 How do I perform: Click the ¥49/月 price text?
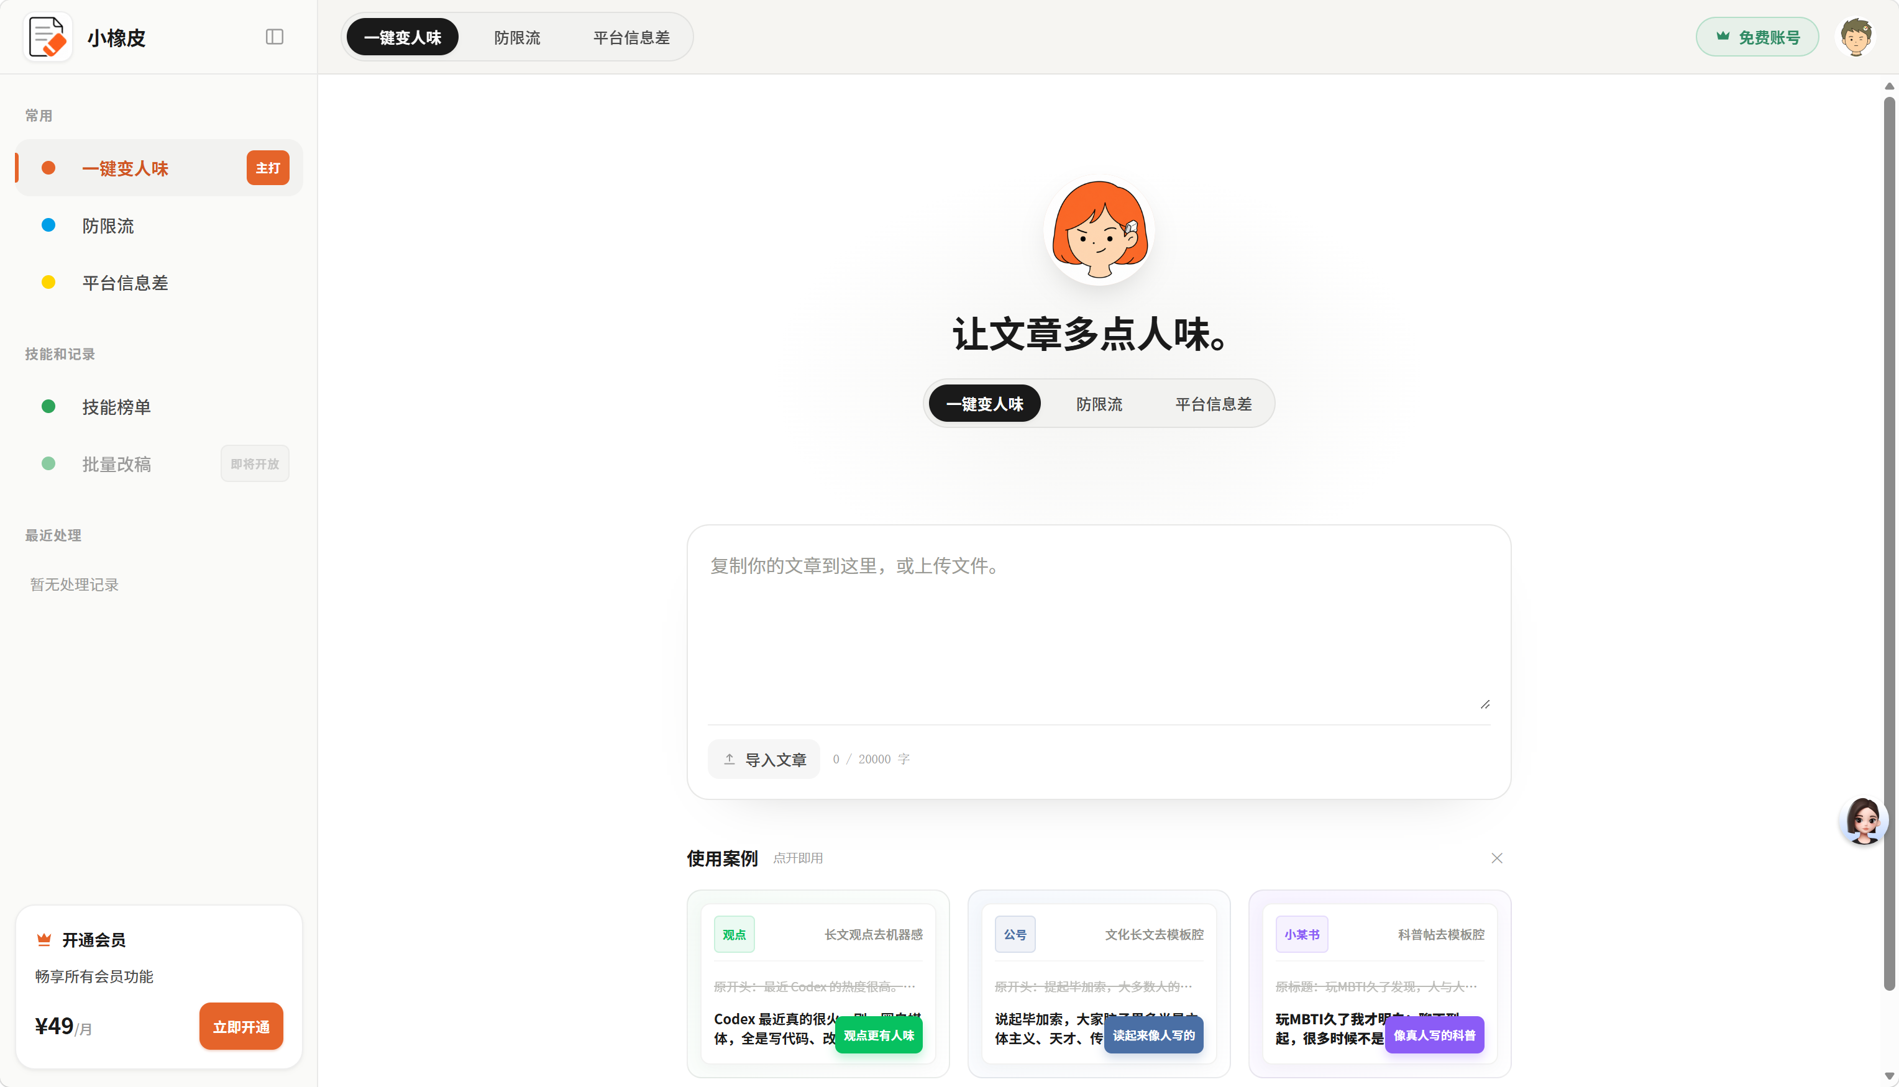click(x=63, y=1027)
